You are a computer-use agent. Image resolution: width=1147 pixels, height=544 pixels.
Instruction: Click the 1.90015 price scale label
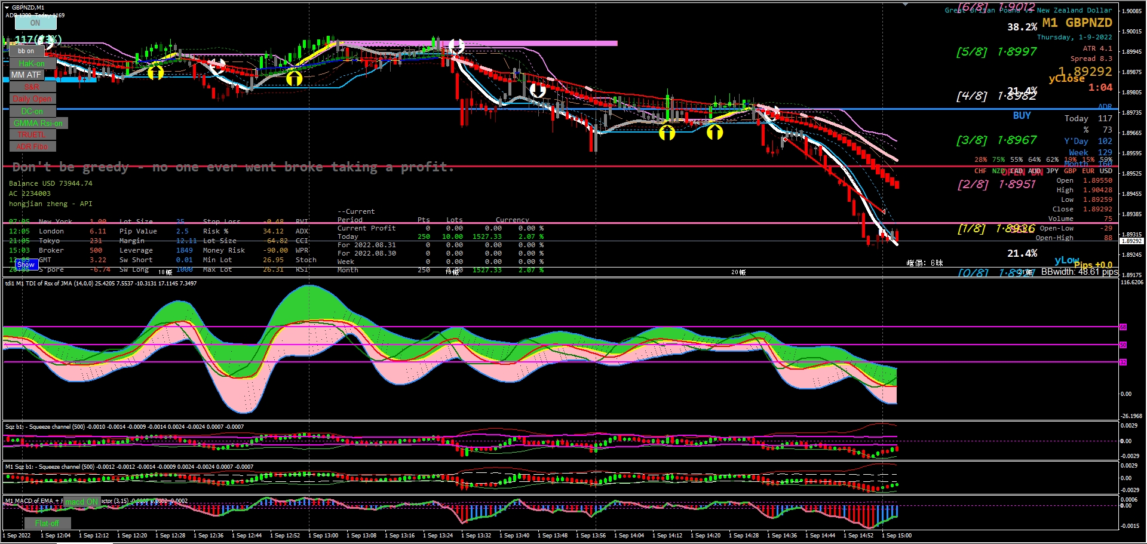(1132, 31)
